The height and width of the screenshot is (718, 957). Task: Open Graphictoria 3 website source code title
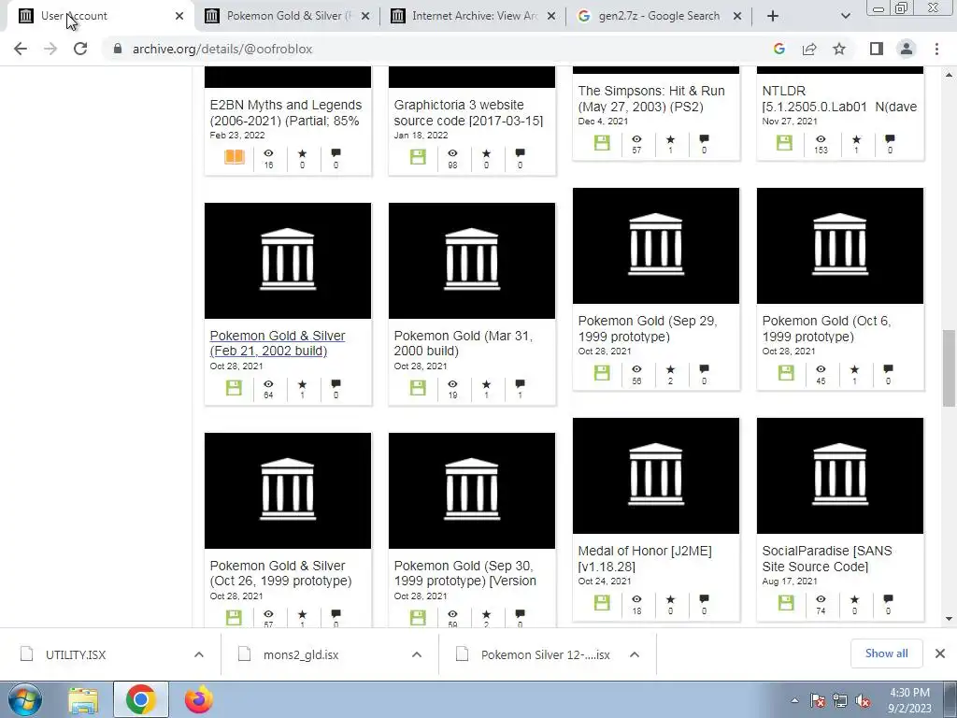(x=468, y=112)
